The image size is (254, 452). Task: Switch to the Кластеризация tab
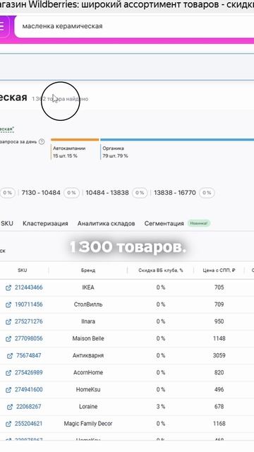(45, 223)
